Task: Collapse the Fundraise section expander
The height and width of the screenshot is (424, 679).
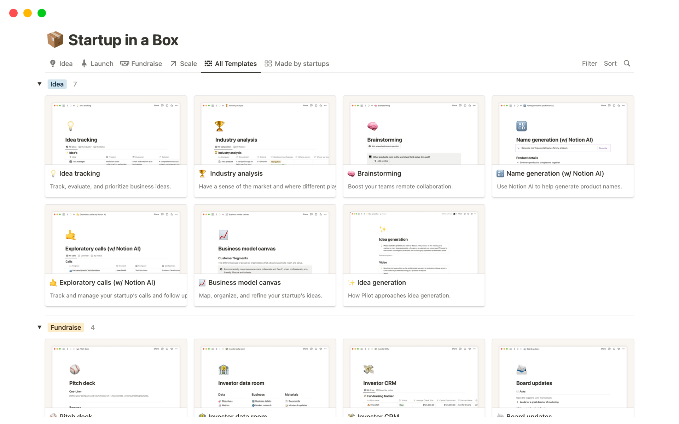Action: click(x=40, y=327)
